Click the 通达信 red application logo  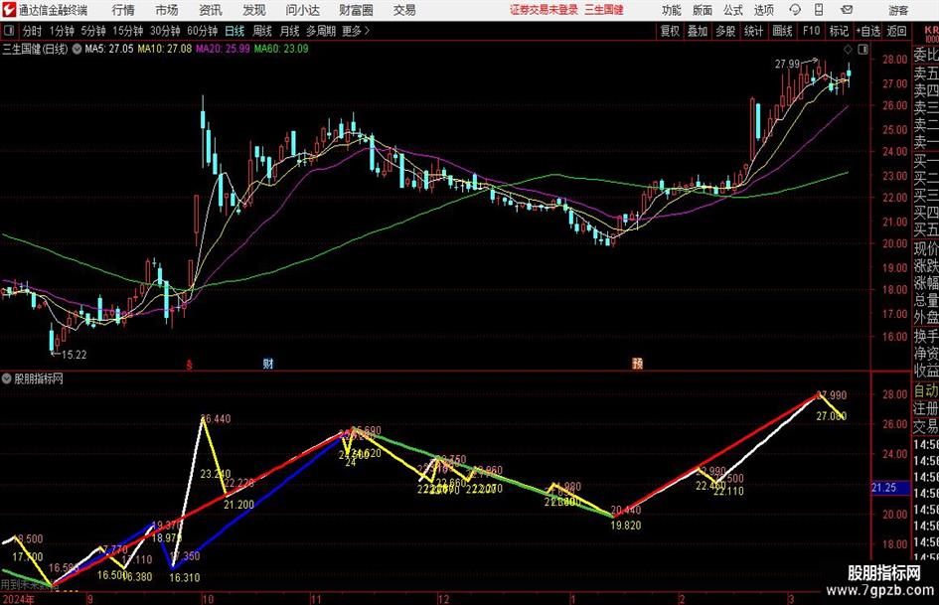9,10
